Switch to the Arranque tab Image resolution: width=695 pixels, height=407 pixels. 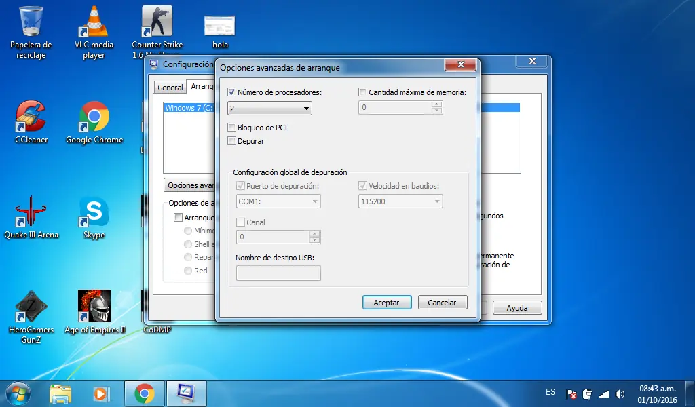click(x=202, y=86)
